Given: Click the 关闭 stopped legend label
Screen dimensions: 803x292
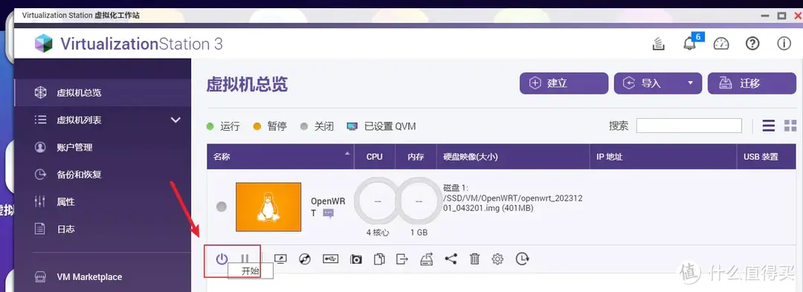Looking at the screenshot, I should (x=324, y=126).
